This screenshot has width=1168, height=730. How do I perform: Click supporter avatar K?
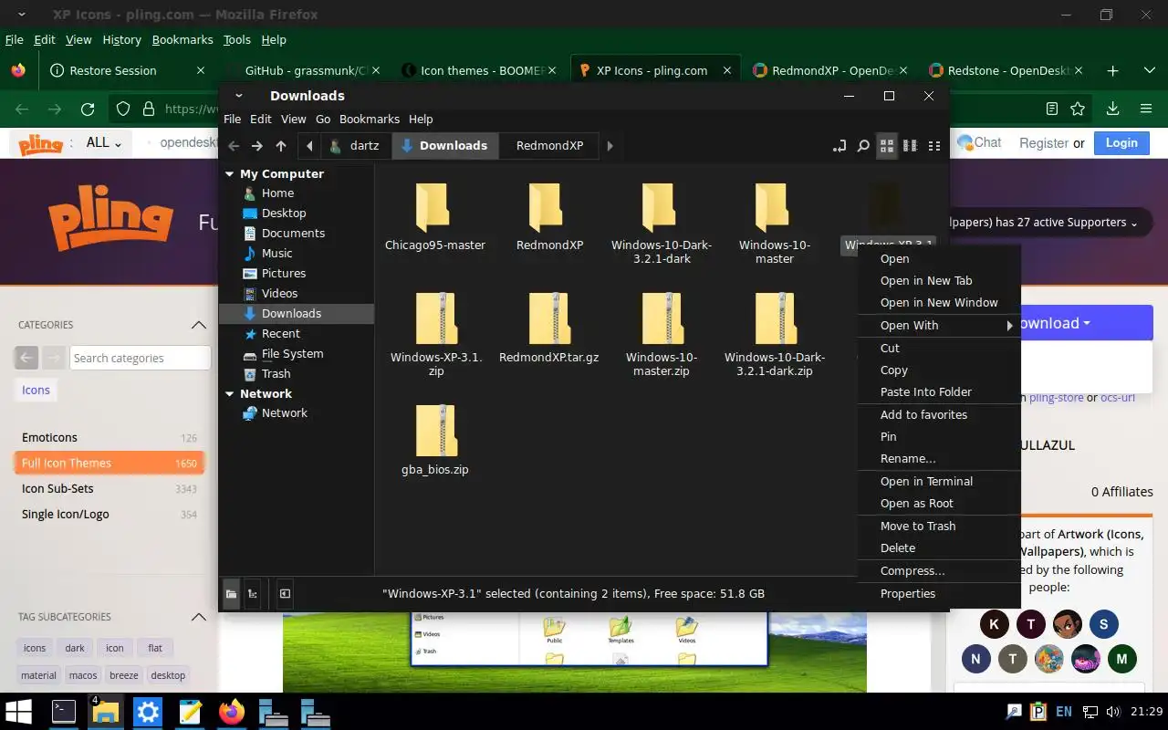point(994,624)
